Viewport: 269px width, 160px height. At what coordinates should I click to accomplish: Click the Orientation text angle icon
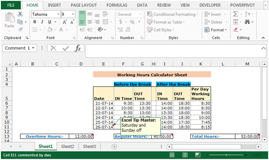click(x=100, y=30)
